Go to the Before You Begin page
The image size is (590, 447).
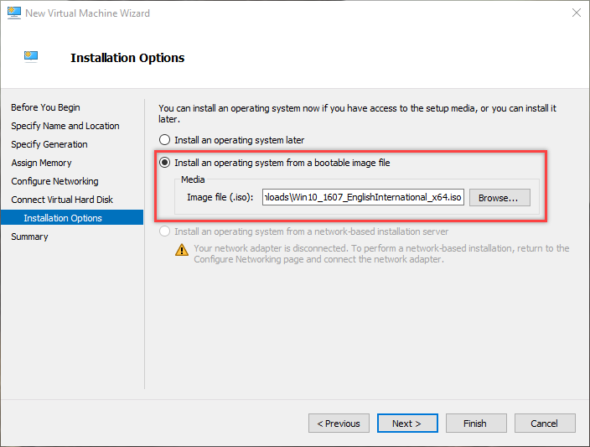tap(45, 107)
